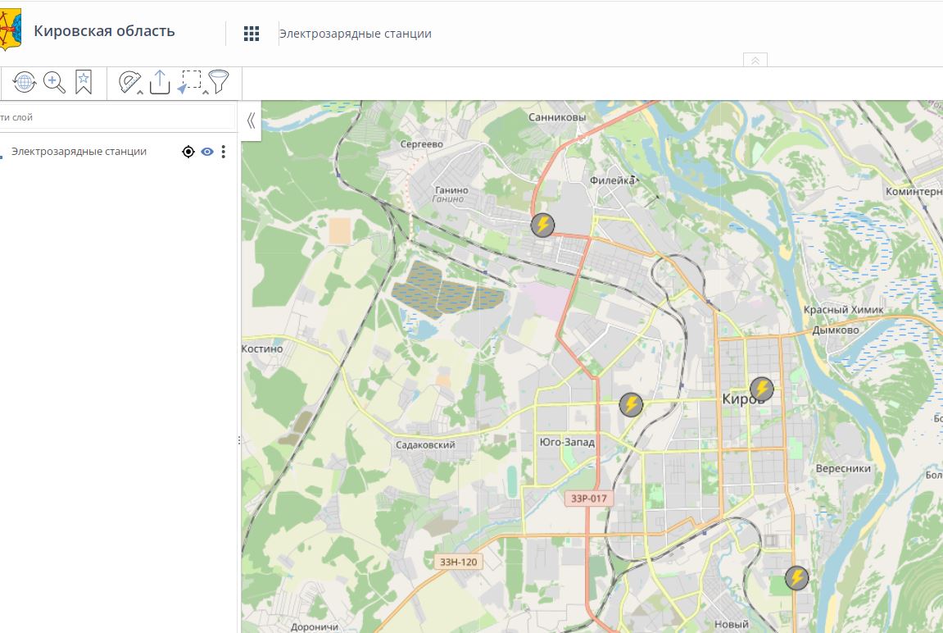Viewport: 943px width, 633px height.
Task: Open the bookmarks star icon
Action: pos(84,82)
